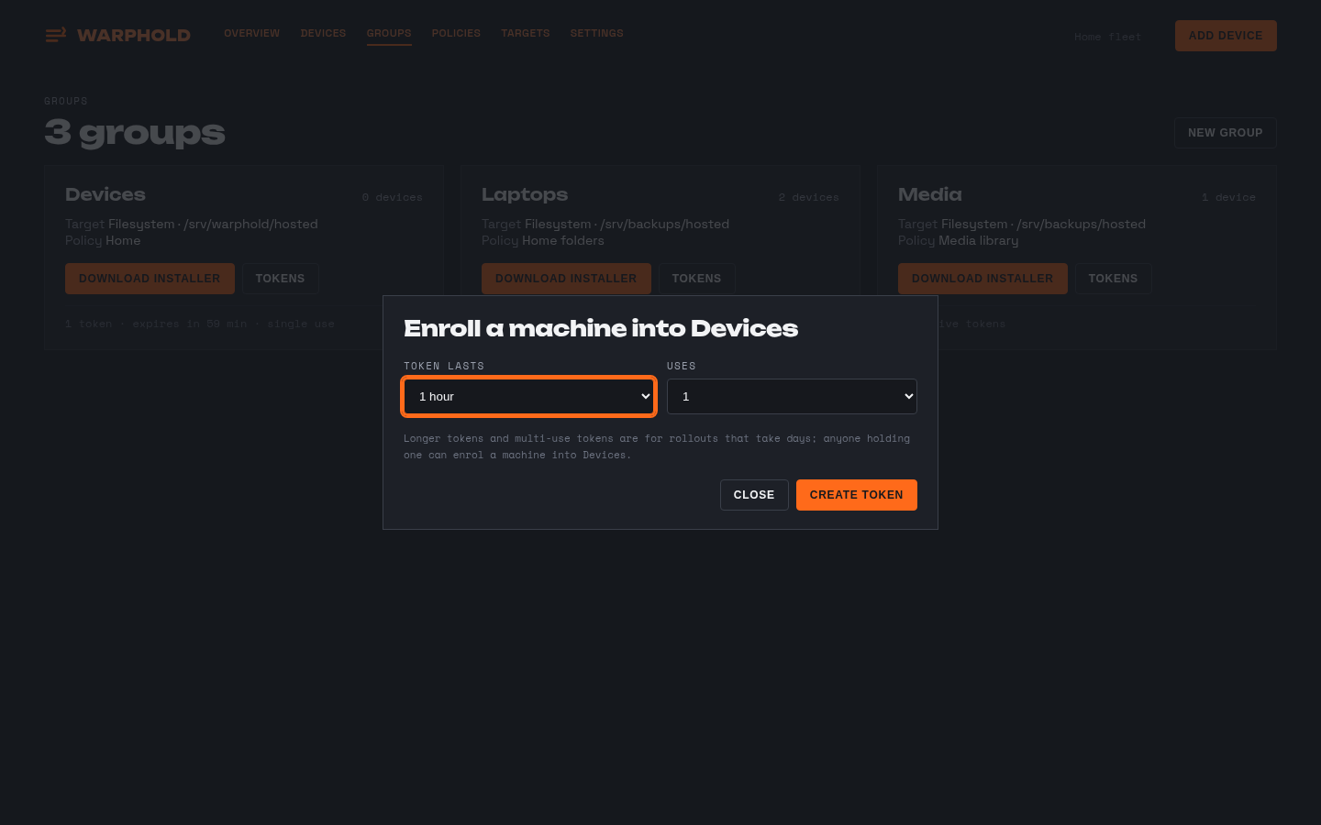Click the Create Token button
Viewport: 1321px width, 825px height.
(857, 495)
